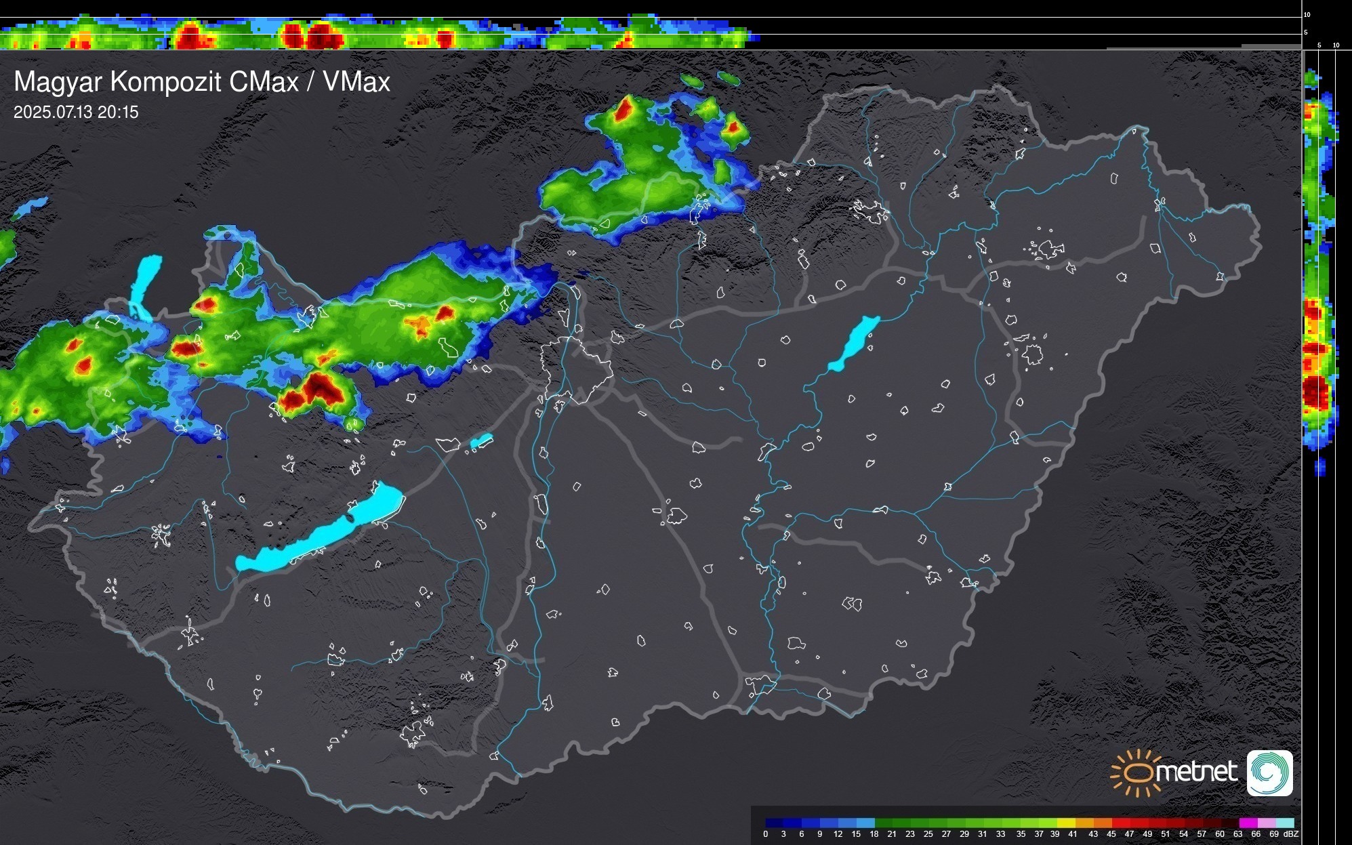
Task: Click the metnet wordmark text
Action: click(x=1196, y=772)
